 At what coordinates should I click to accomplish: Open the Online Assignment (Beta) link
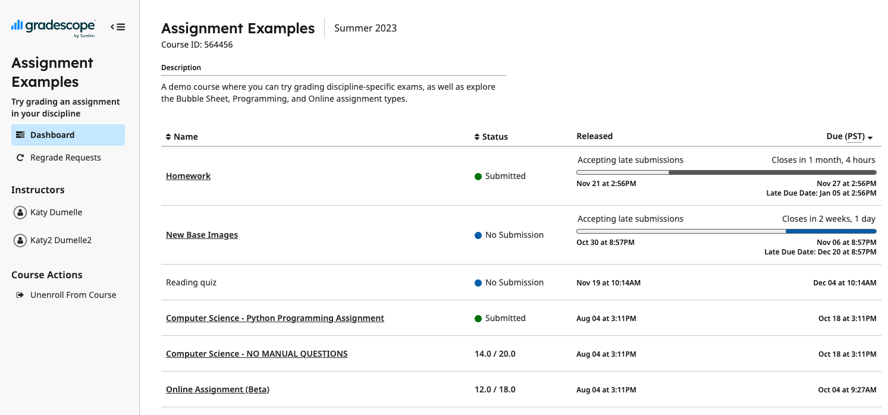click(x=218, y=389)
